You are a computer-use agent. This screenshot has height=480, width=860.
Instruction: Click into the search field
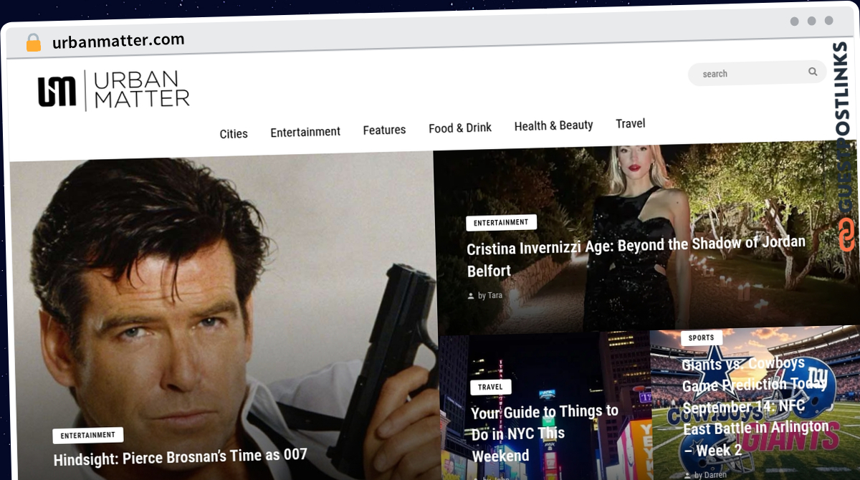click(757, 73)
